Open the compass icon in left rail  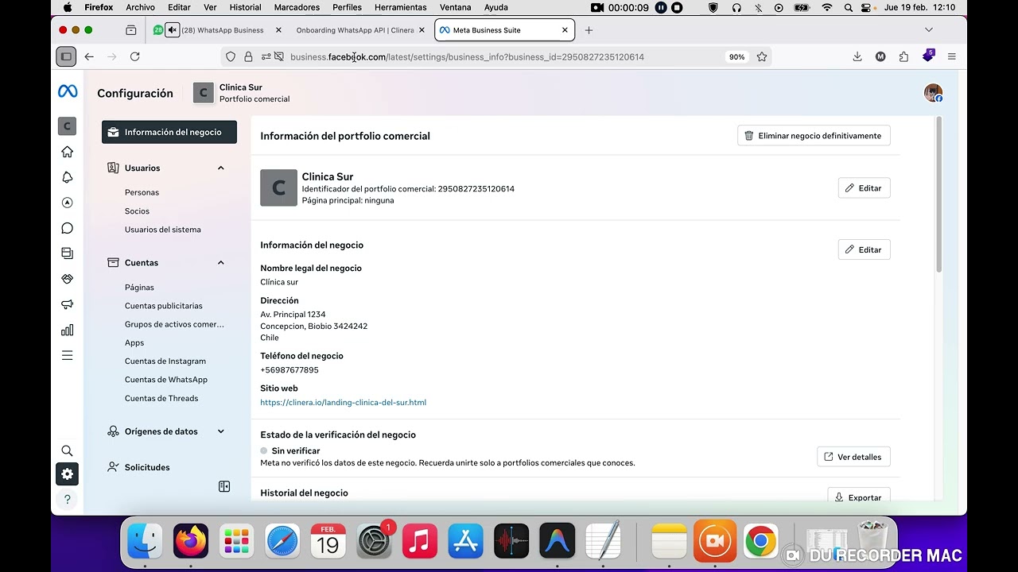coord(68,203)
